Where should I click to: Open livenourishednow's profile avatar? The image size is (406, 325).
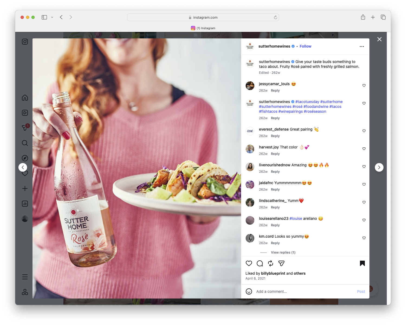250,167
